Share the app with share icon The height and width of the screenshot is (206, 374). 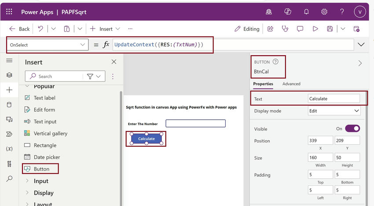click(x=270, y=29)
